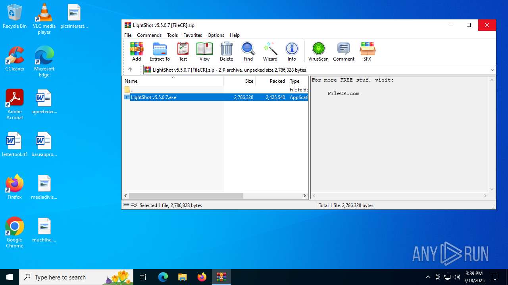Select the baseappro Word document on the desktop

(x=44, y=144)
